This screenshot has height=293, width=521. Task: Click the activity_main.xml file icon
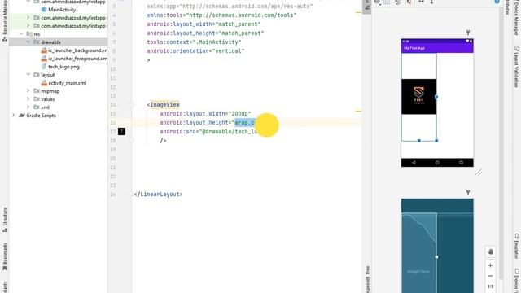click(44, 83)
